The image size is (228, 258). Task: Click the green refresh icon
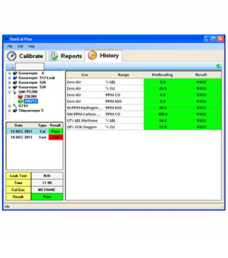coord(218,66)
